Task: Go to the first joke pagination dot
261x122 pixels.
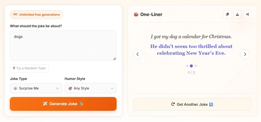Action: [x=187, y=66]
